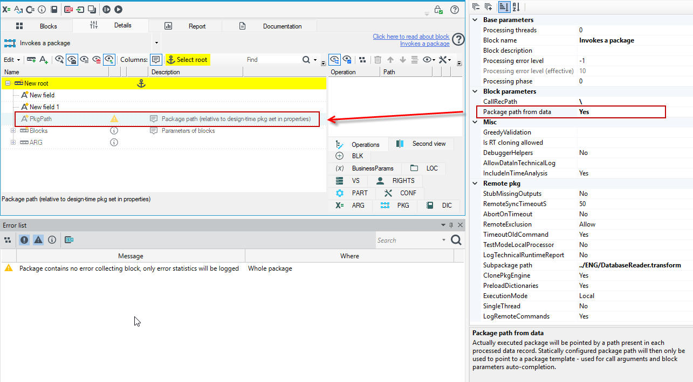This screenshot has width=693, height=382.
Task: Toggle the warnings filter in Error list
Action: tap(38, 240)
